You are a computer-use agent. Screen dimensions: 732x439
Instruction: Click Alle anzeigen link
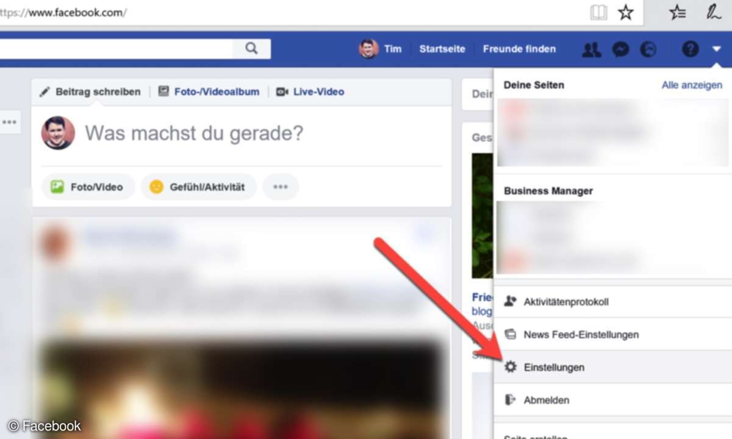(692, 85)
